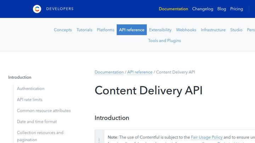255x143 pixels.
Task: Click the Introduction section heading
Action: tap(112, 118)
